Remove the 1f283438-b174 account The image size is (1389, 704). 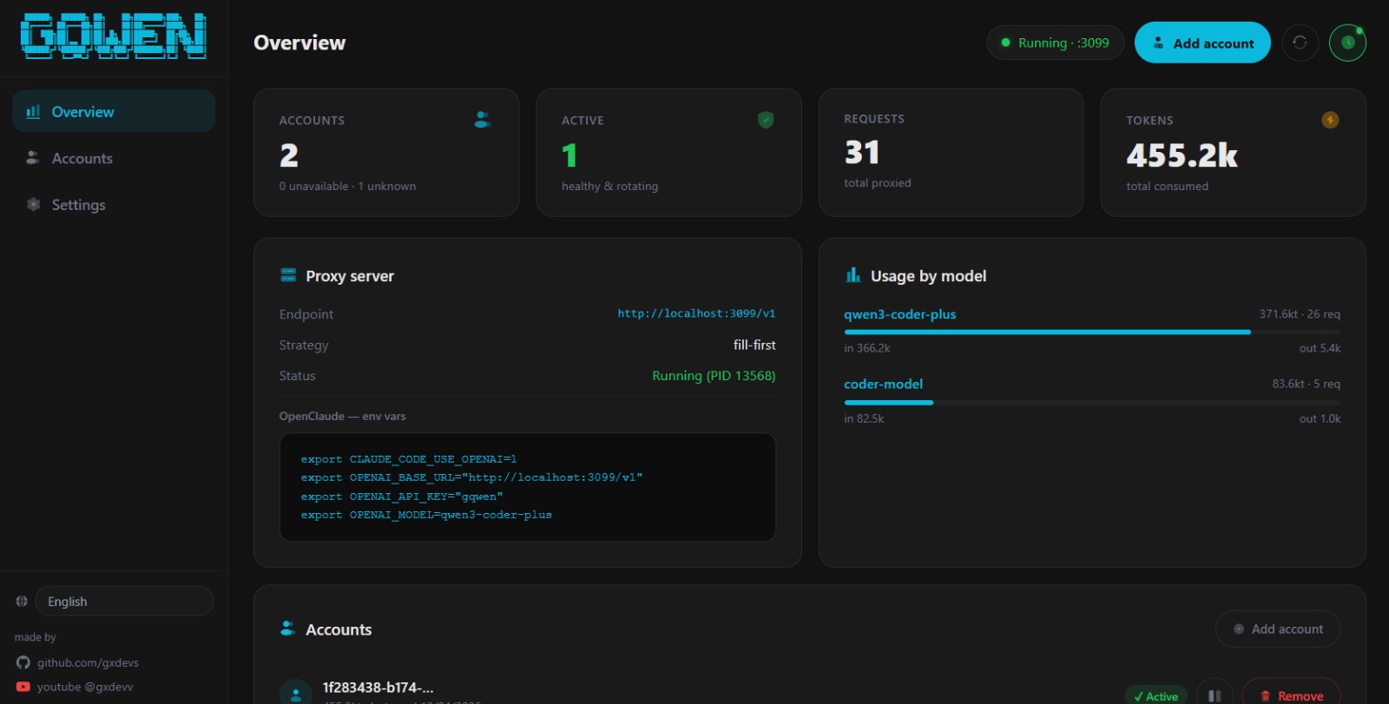(1291, 694)
